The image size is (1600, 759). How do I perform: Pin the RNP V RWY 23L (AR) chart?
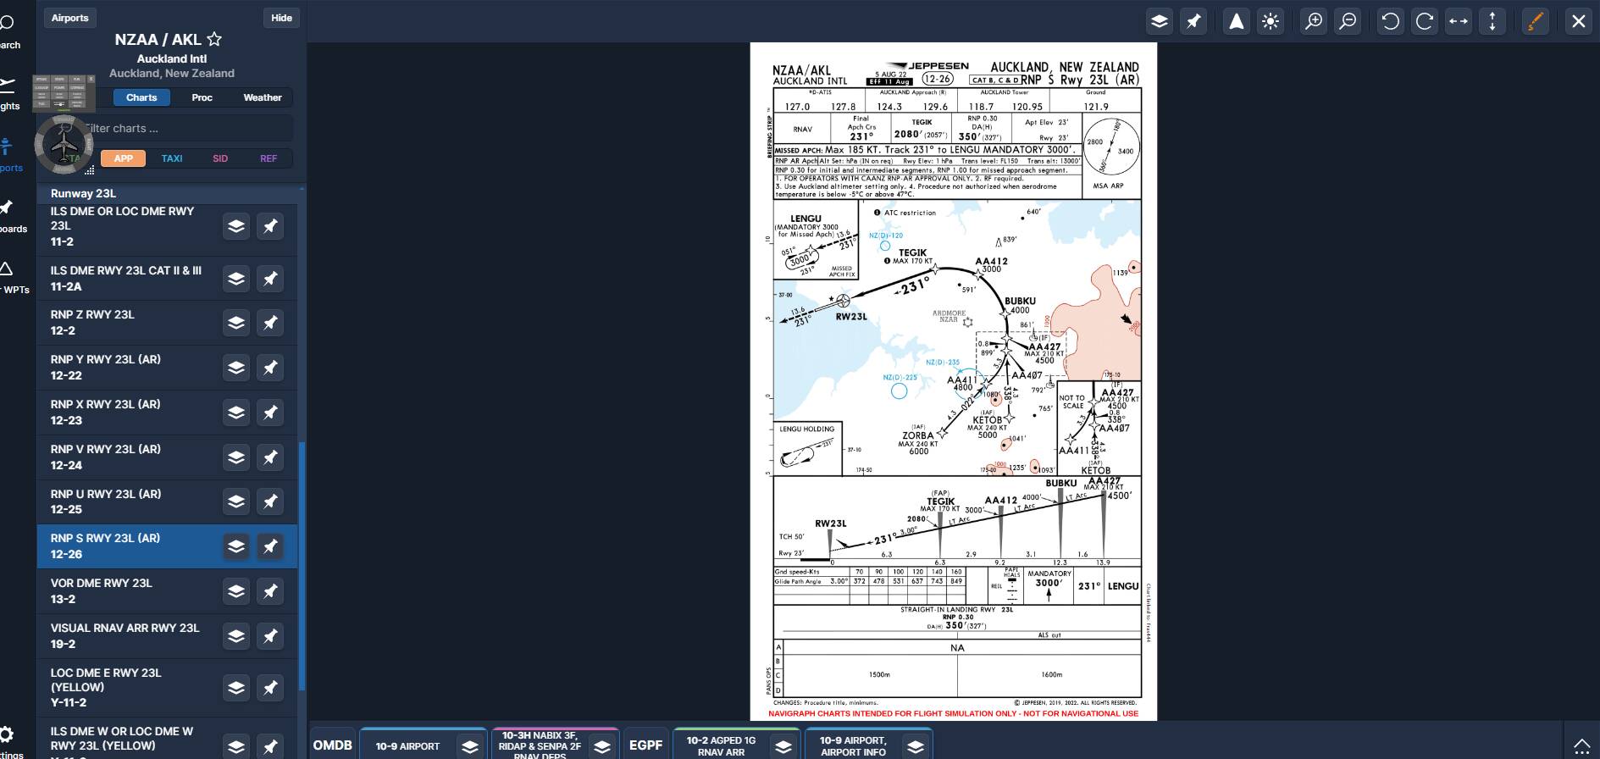pyautogui.click(x=270, y=457)
